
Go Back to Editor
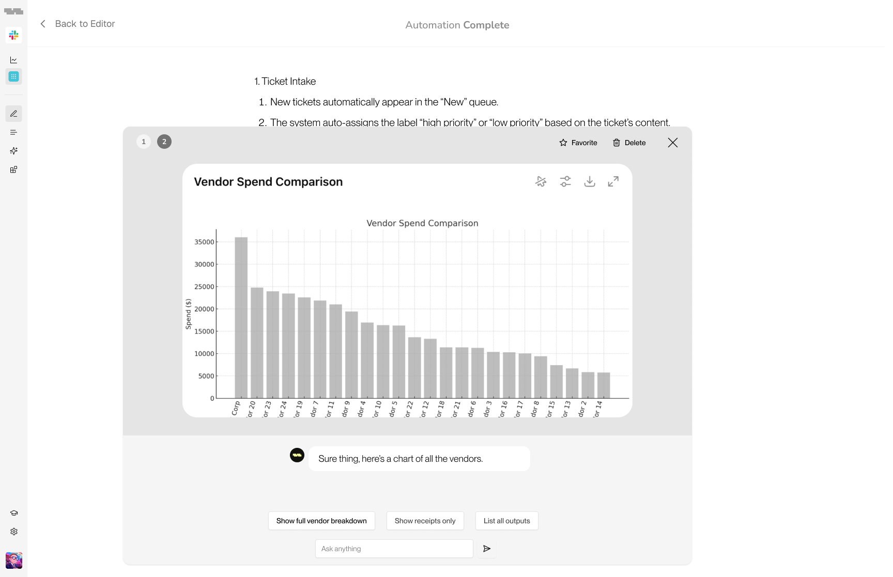(78, 24)
